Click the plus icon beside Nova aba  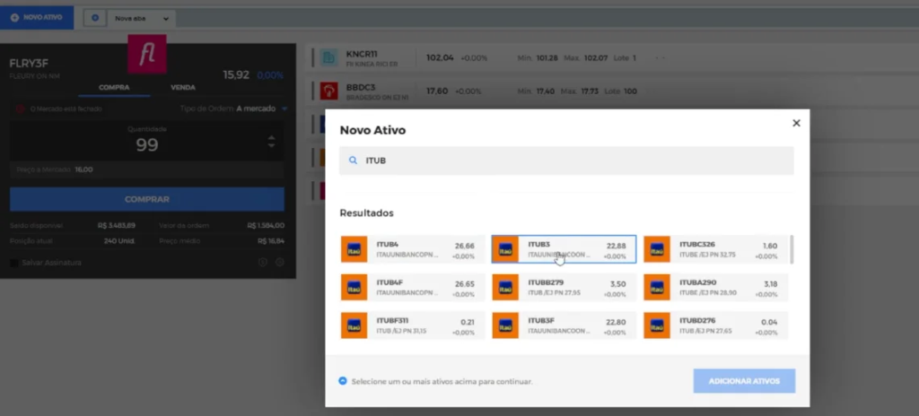tap(96, 18)
